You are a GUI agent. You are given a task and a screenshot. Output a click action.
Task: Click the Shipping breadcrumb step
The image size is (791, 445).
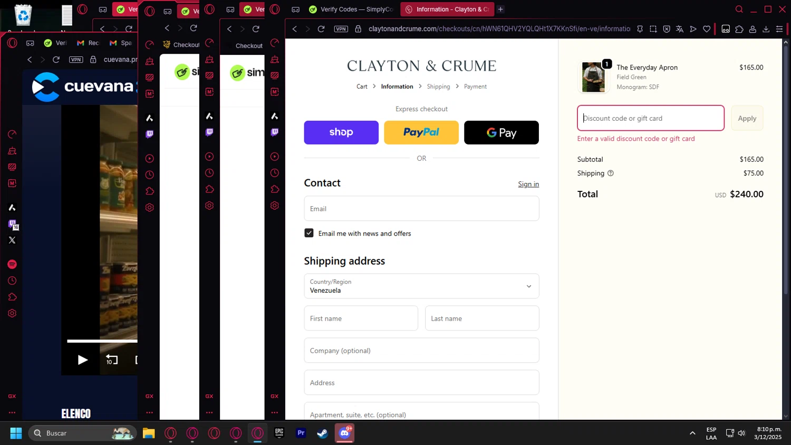coord(438,86)
